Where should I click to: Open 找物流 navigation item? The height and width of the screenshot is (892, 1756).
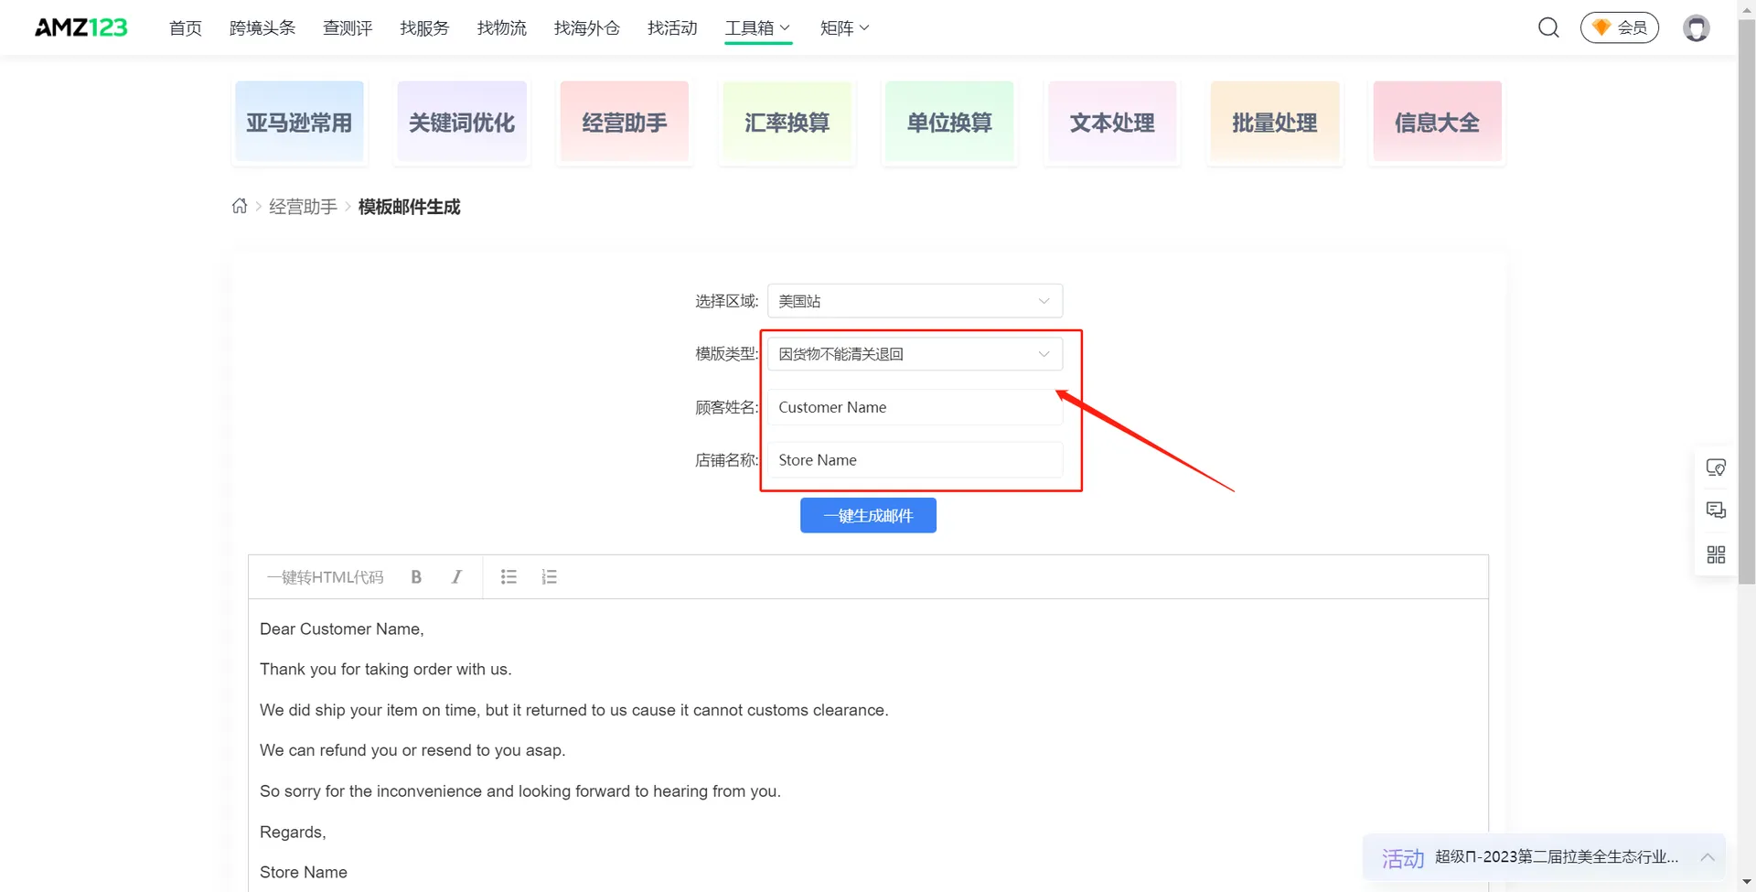point(501,27)
